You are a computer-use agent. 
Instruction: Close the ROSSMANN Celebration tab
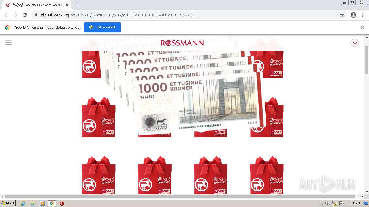pyautogui.click(x=67, y=5)
